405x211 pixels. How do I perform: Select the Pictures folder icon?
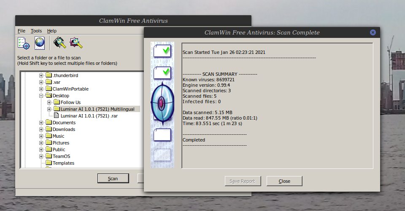(x=49, y=142)
